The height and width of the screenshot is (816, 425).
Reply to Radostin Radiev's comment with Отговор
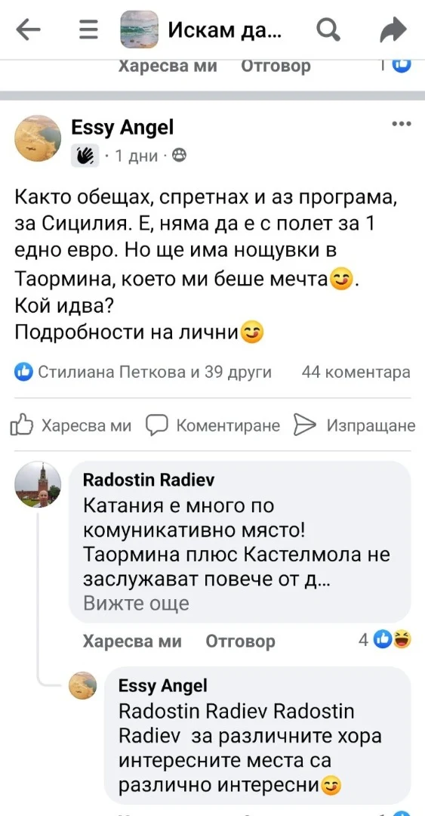[x=240, y=641]
